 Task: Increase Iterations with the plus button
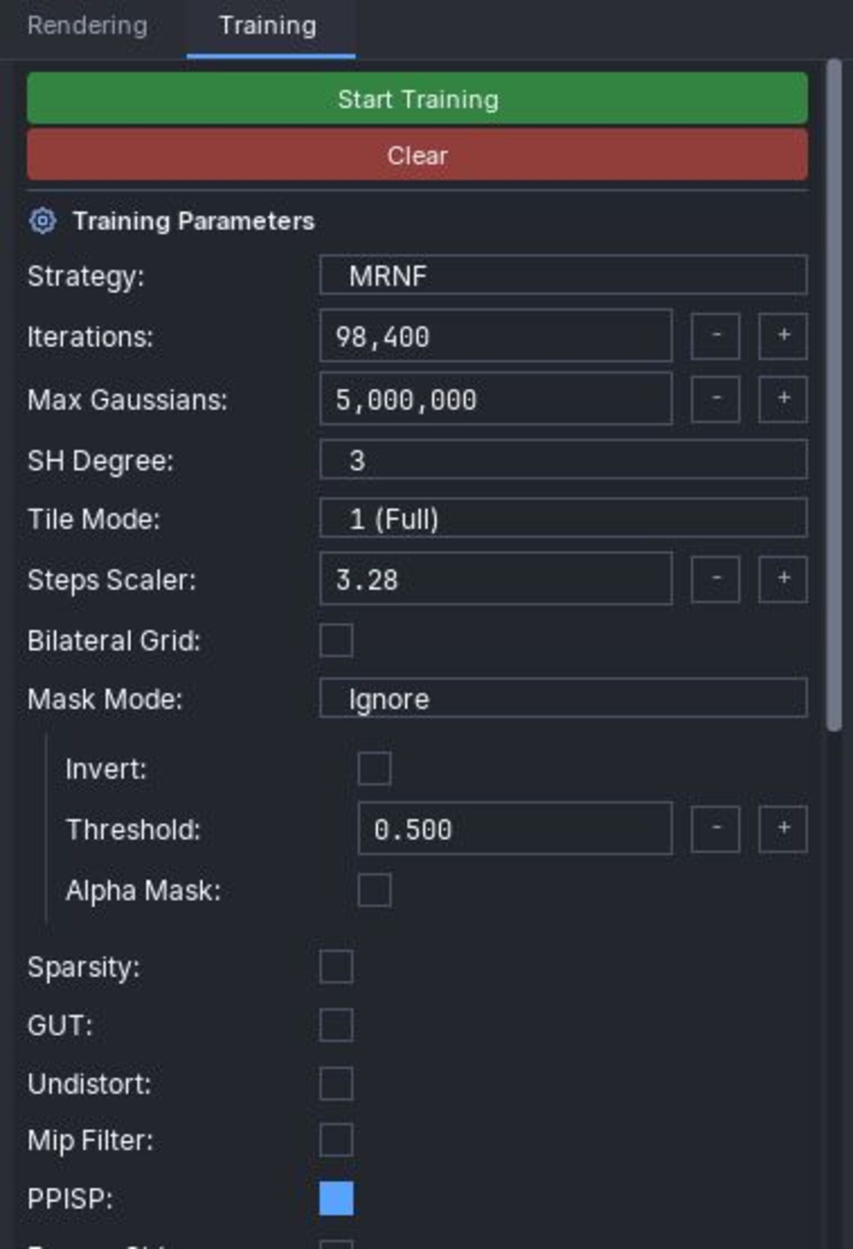pyautogui.click(x=782, y=336)
